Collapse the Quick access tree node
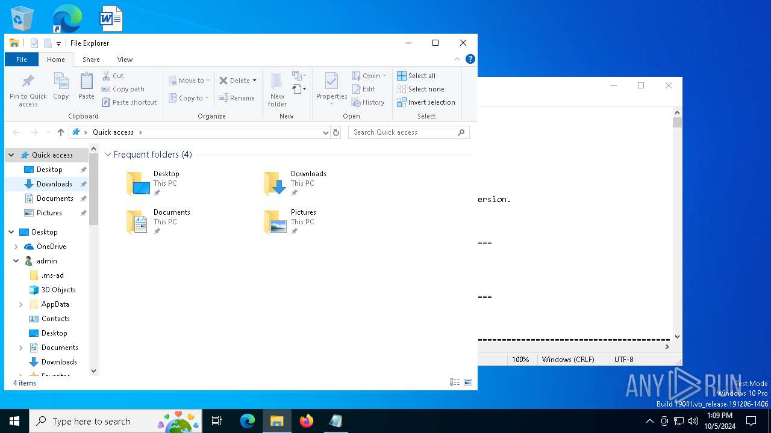This screenshot has height=433, width=771. pyautogui.click(x=11, y=155)
